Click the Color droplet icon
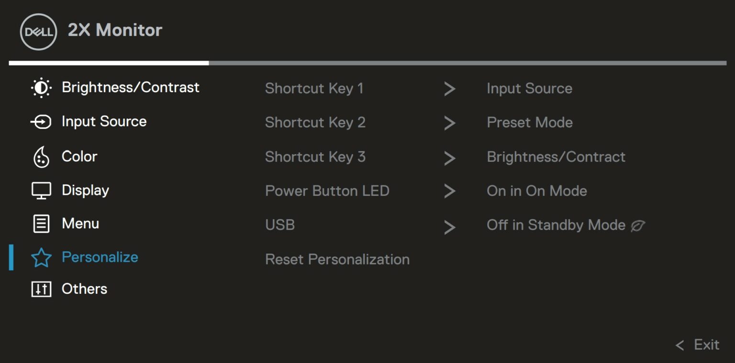Viewport: 735px width, 363px height. pos(41,157)
